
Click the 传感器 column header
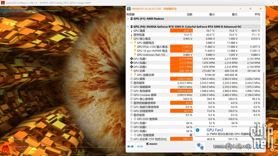131,14
